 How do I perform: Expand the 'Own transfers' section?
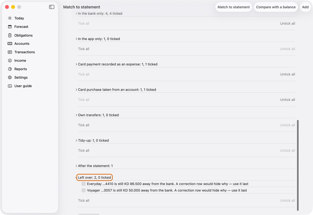pos(76,115)
